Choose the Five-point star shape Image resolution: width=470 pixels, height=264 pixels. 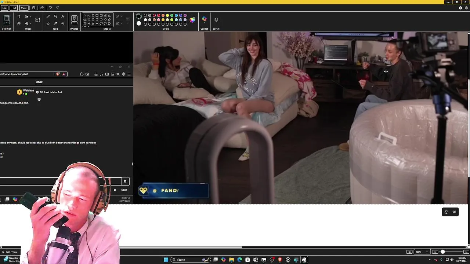tap(93, 23)
